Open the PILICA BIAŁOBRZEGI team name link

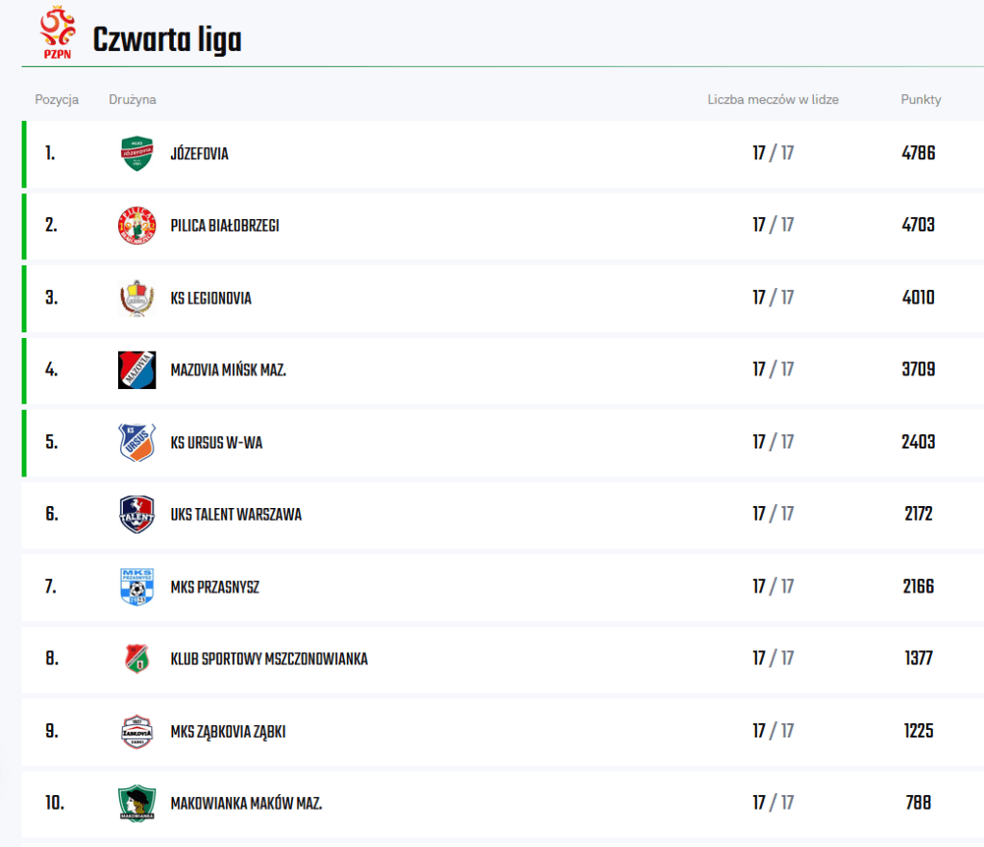click(x=225, y=226)
